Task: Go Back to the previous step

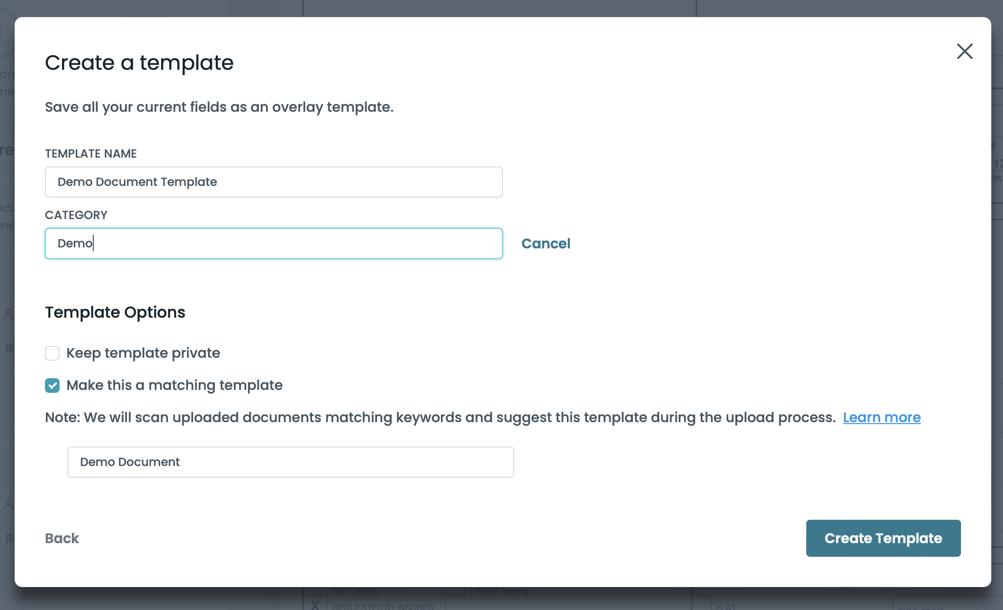Action: 62,538
